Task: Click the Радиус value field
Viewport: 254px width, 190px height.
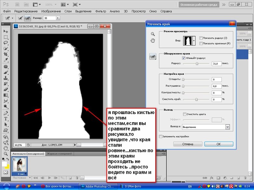Action: 217,64
